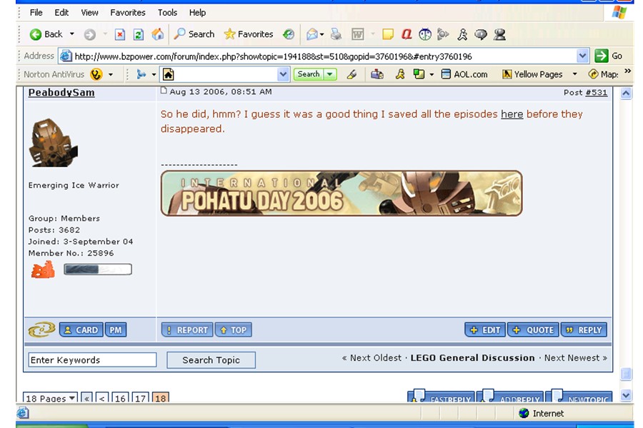The image size is (643, 428).
Task: Refresh the page with the Refresh icon
Action: pos(139,34)
